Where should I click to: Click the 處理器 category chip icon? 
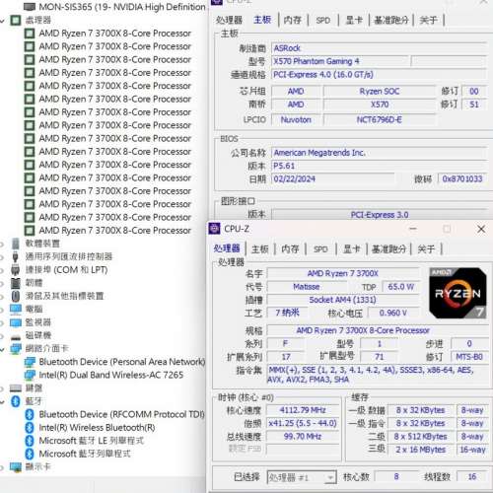(16, 20)
